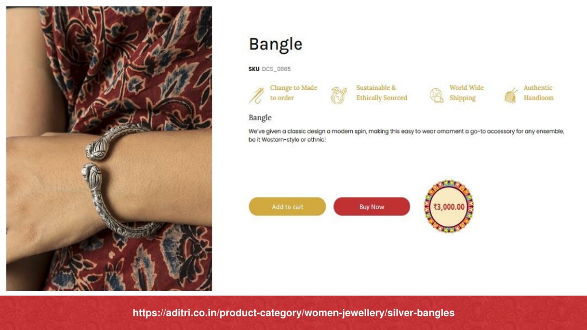Click the product description paragraph
Screen dimensions: 587x330
tap(406, 135)
